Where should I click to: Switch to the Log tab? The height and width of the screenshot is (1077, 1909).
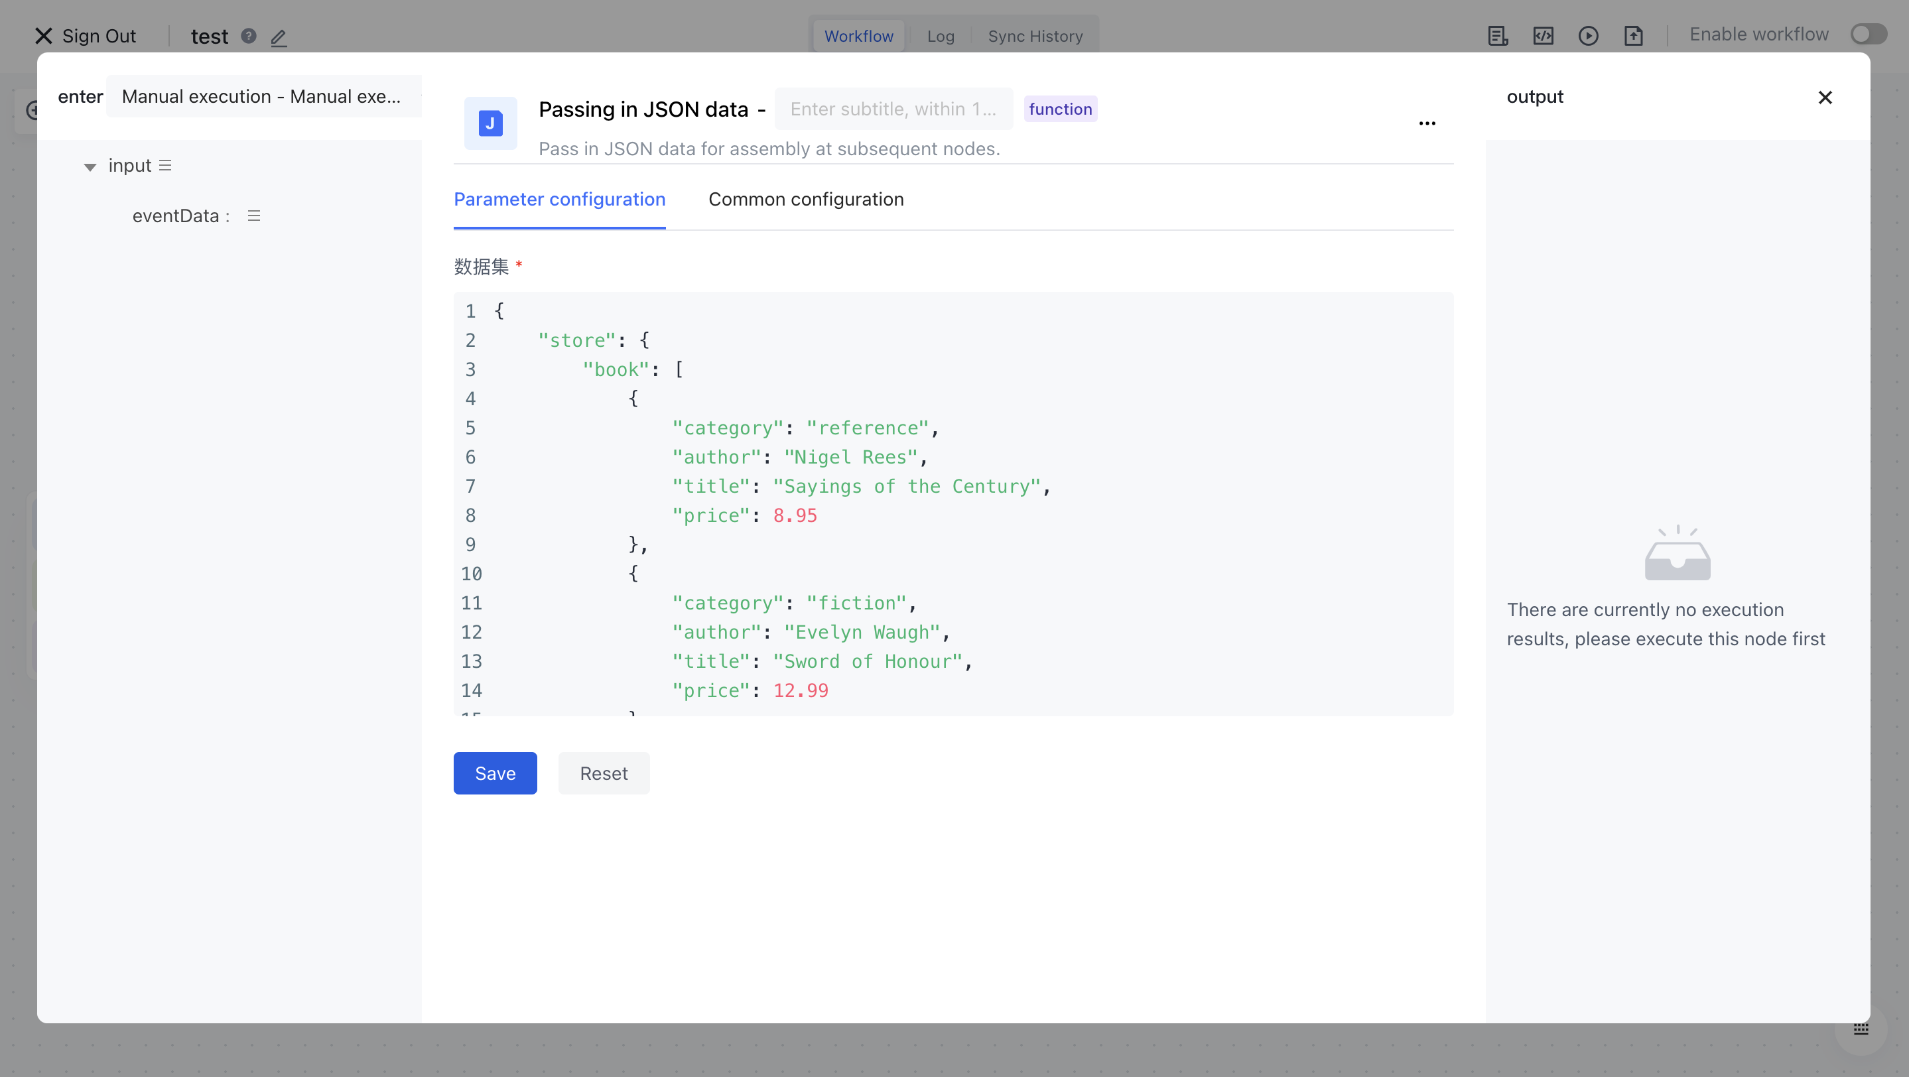[x=940, y=36]
